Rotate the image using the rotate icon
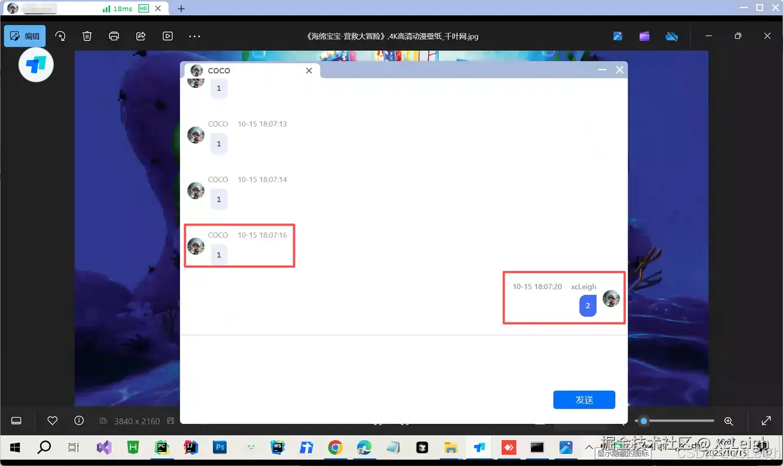This screenshot has height=466, width=783. click(61, 36)
